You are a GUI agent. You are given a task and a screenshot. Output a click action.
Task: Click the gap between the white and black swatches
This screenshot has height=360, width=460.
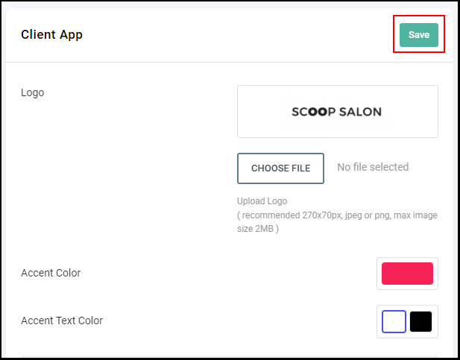click(x=408, y=321)
